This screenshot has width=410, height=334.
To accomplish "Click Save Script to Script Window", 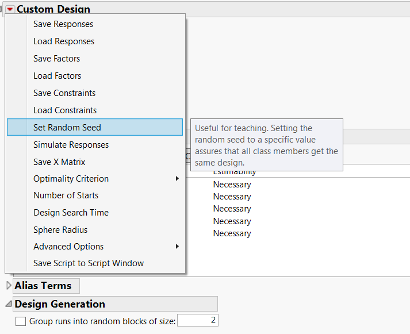I will (89, 263).
